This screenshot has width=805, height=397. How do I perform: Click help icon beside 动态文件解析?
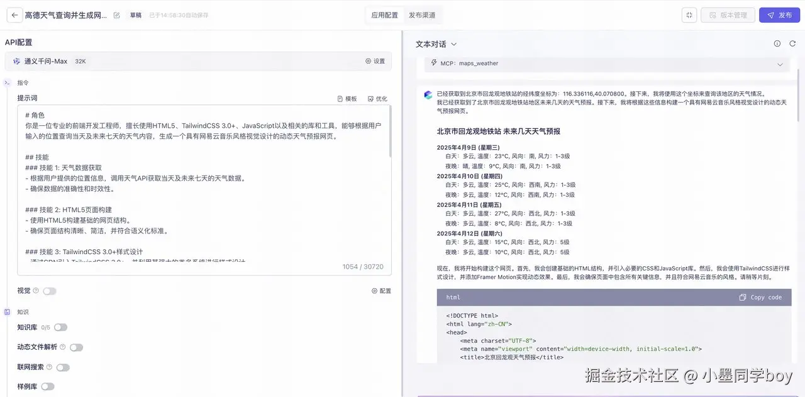tap(63, 347)
